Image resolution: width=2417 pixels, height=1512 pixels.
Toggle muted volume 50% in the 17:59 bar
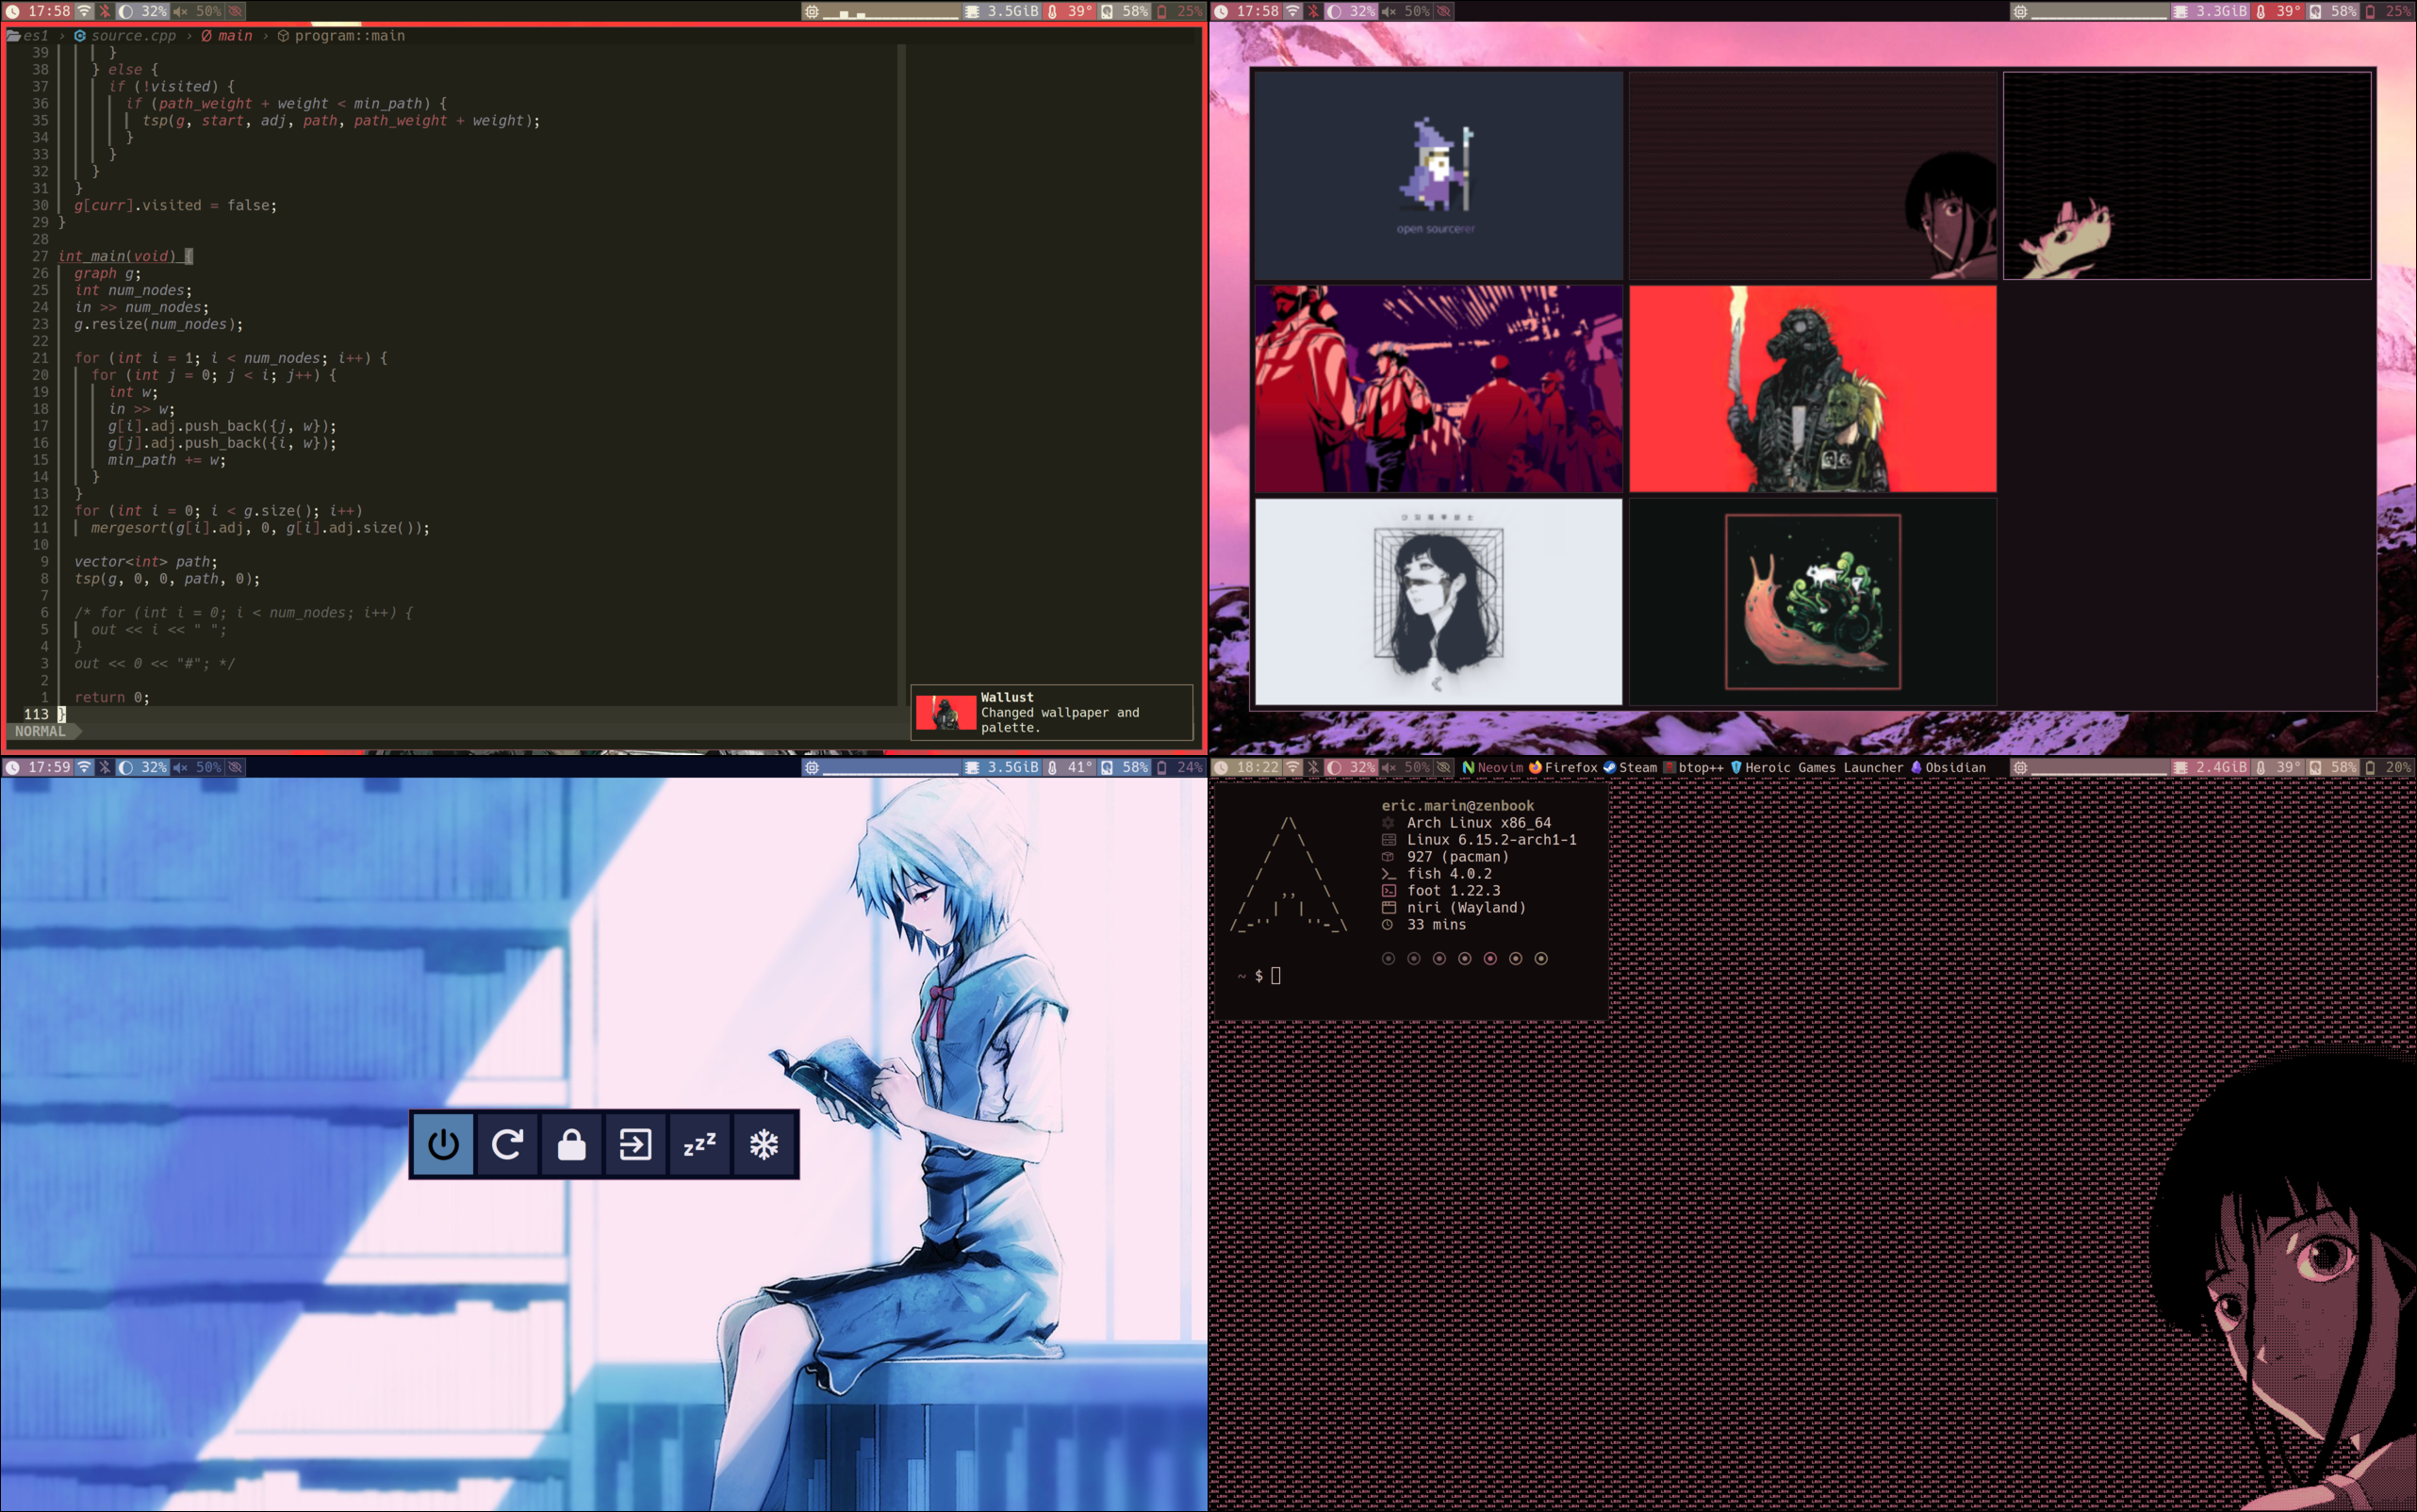(x=197, y=767)
